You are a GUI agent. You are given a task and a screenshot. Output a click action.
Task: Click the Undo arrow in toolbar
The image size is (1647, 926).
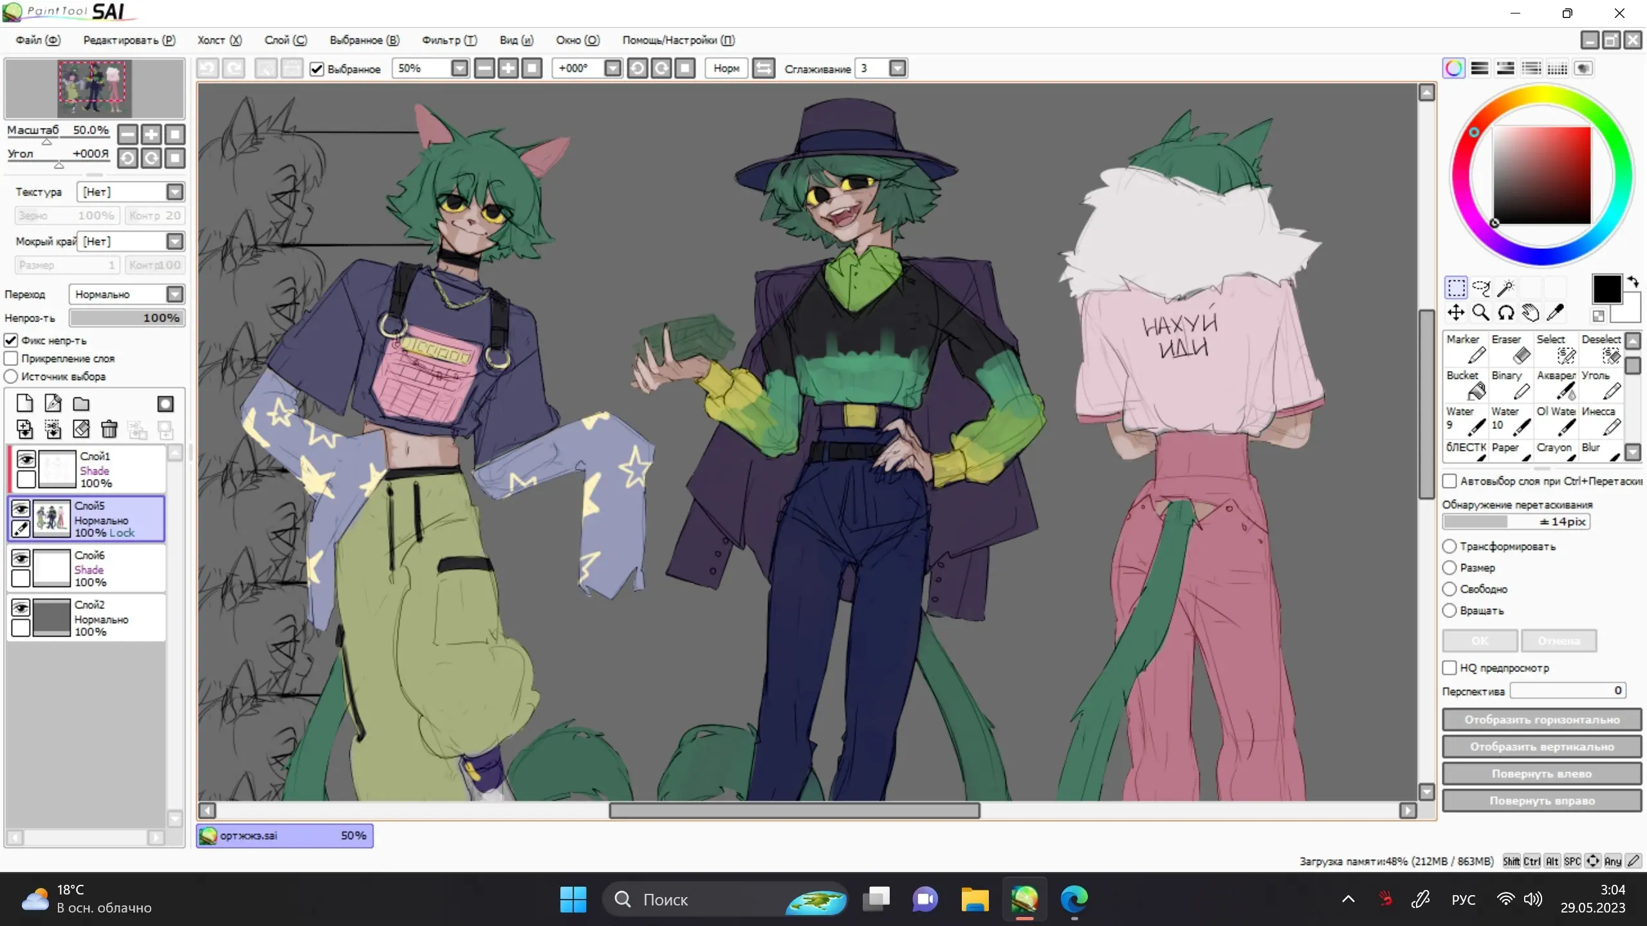coord(207,68)
